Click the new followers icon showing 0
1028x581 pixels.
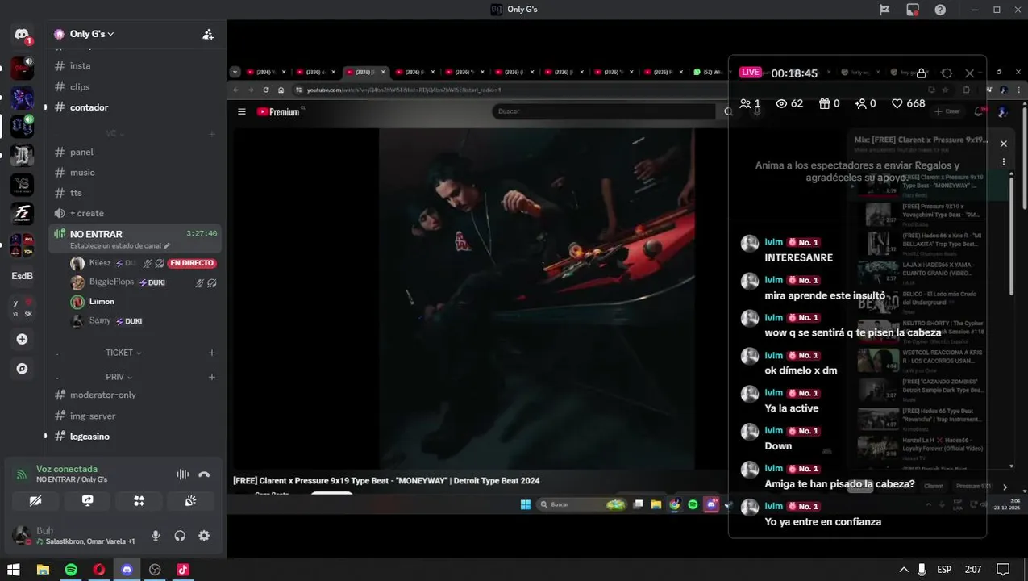[861, 103]
